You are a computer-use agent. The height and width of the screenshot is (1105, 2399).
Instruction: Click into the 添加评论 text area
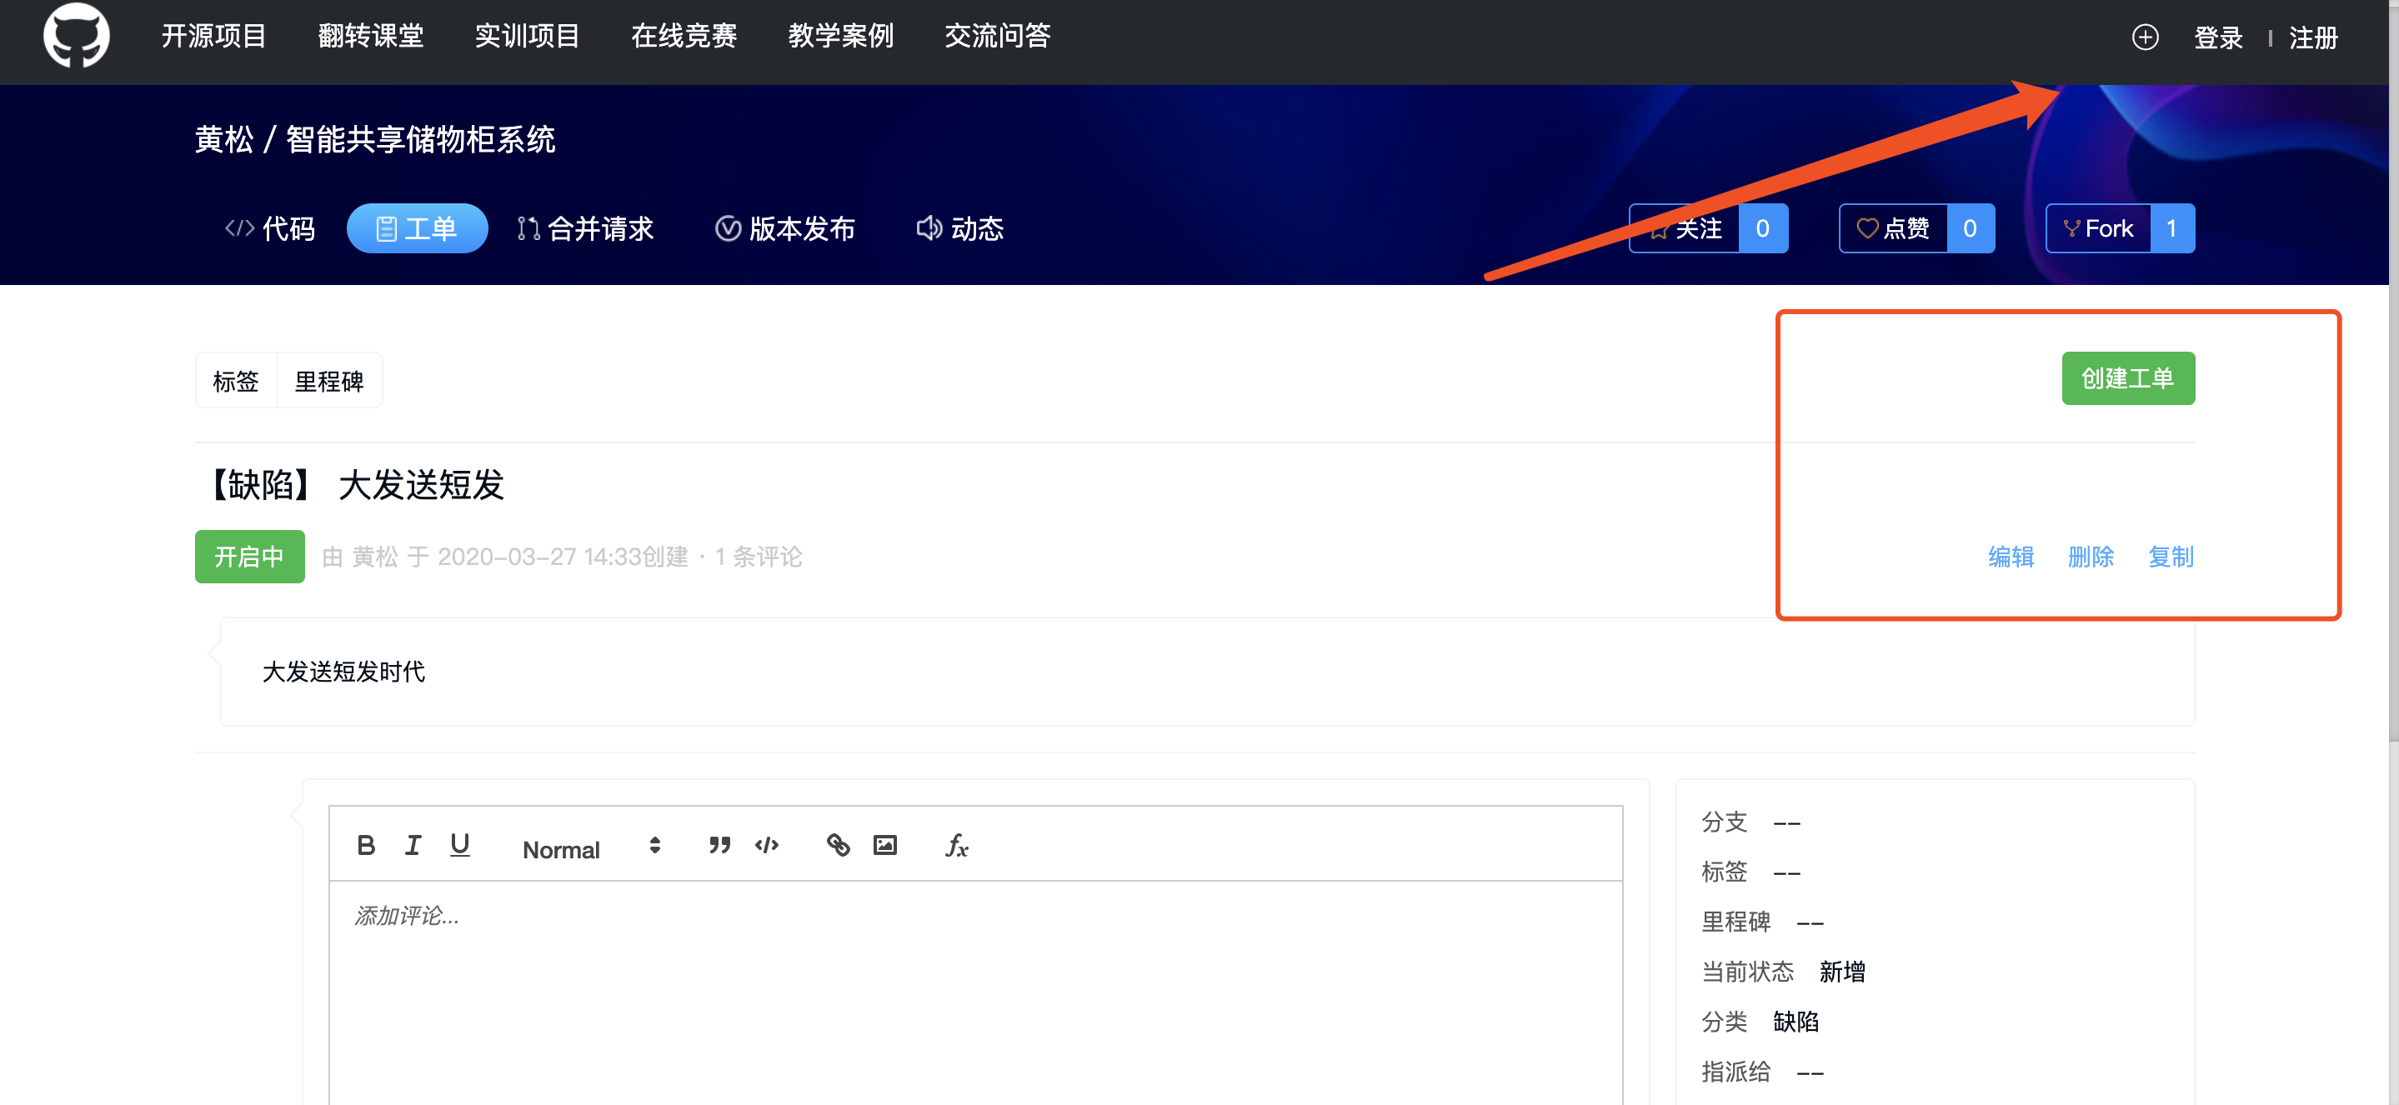pos(975,992)
